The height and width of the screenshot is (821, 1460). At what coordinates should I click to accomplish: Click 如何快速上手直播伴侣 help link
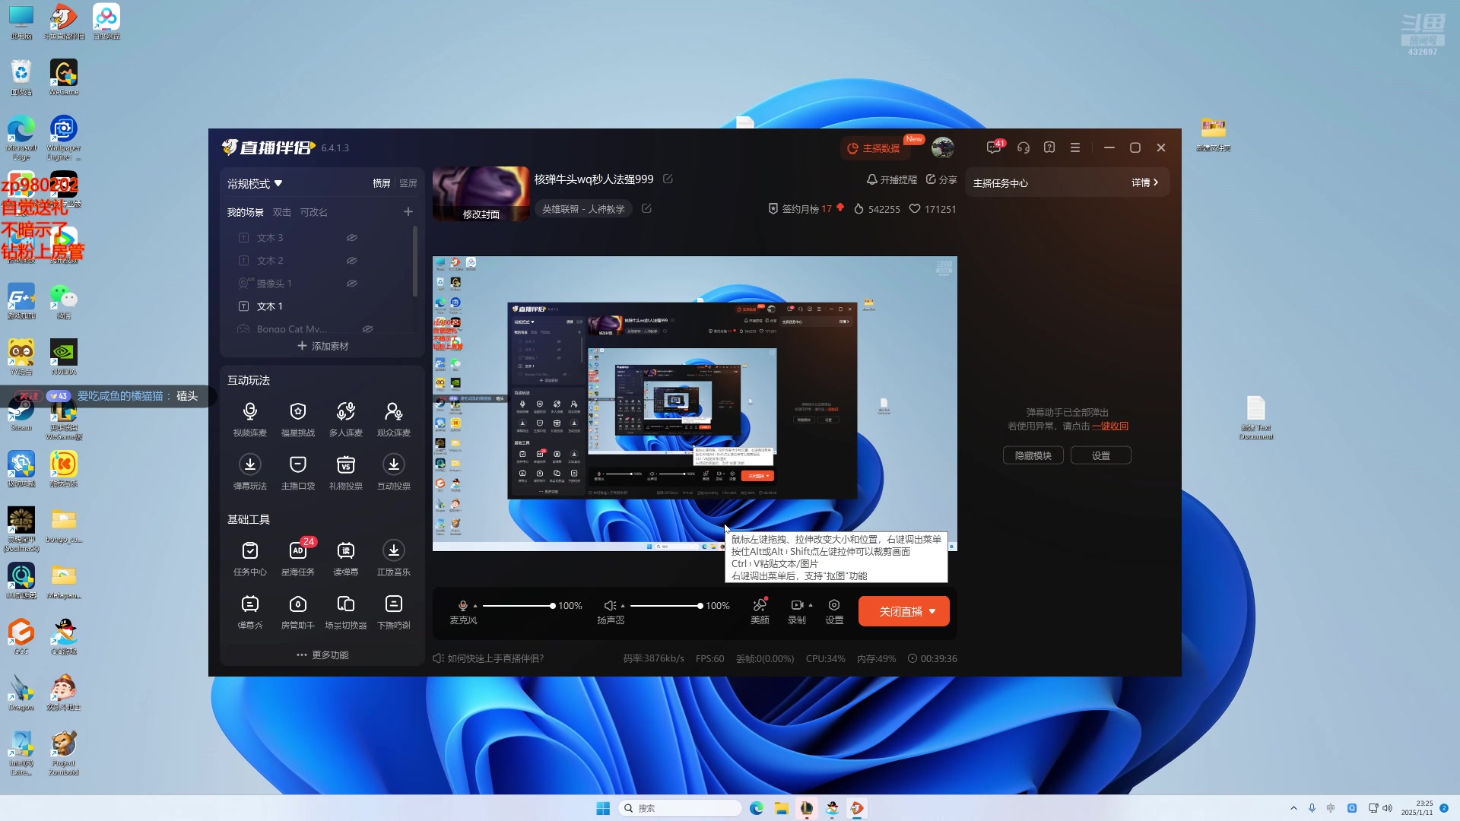[x=488, y=658]
